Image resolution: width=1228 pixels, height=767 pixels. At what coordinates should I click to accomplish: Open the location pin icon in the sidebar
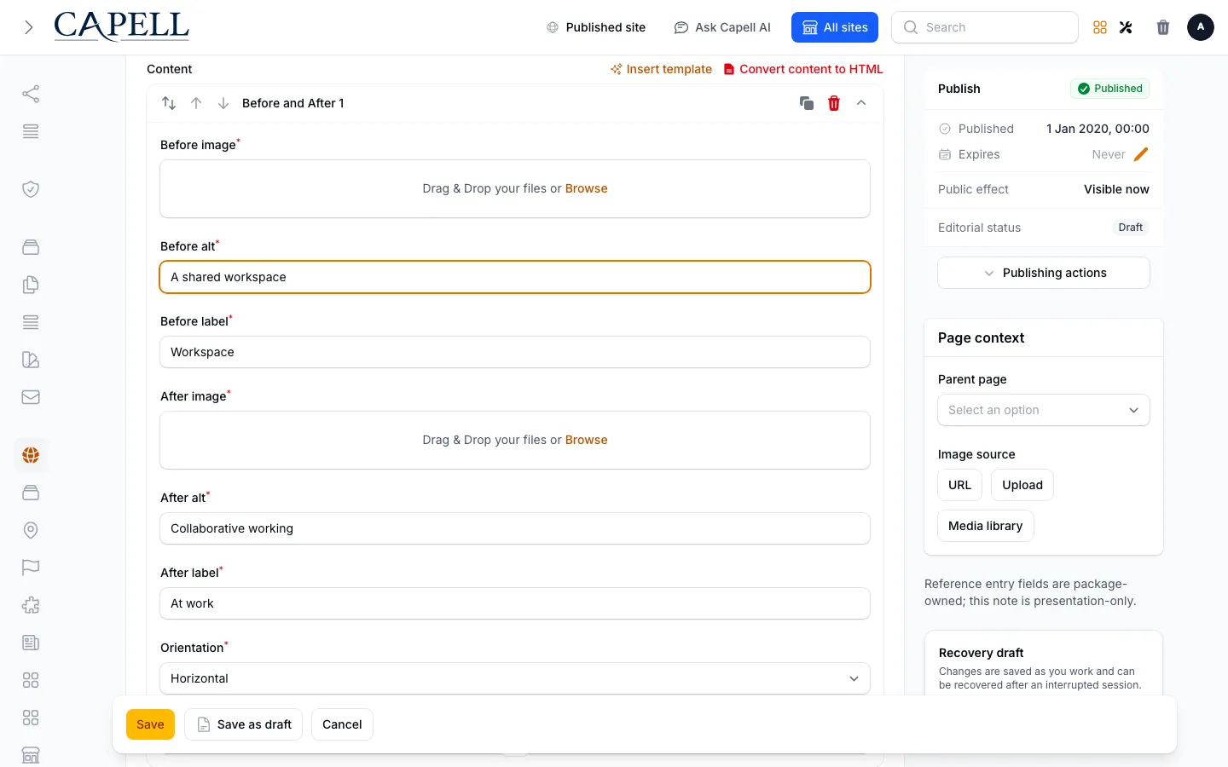click(31, 530)
